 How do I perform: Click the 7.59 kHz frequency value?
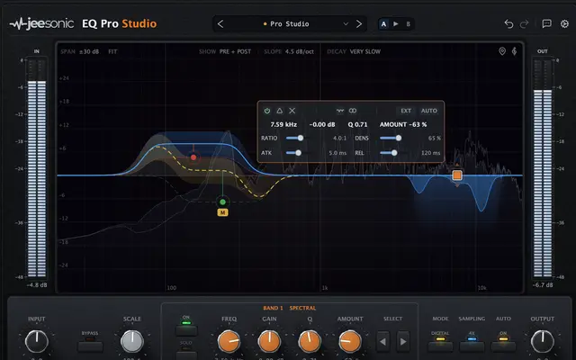click(283, 124)
